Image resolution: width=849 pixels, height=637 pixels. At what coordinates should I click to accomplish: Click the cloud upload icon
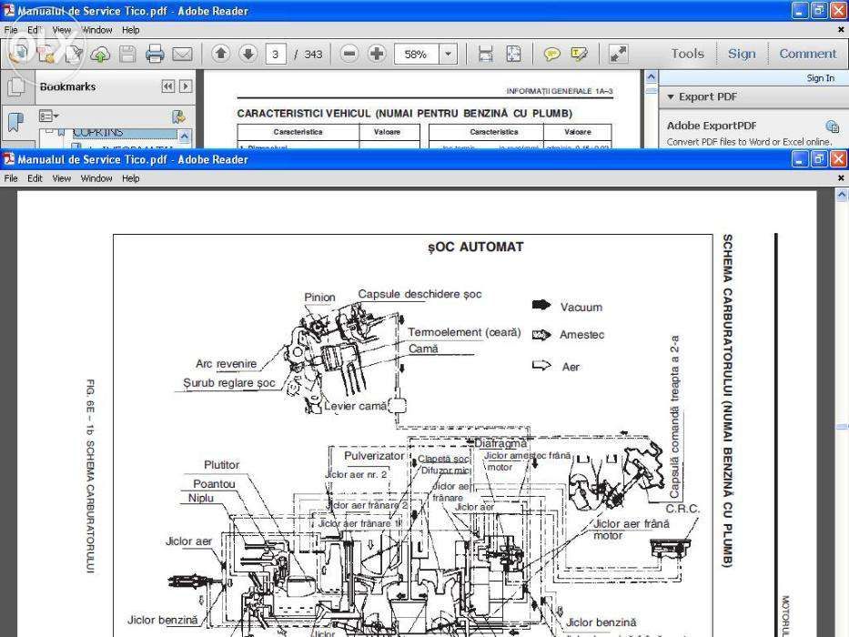(x=100, y=54)
